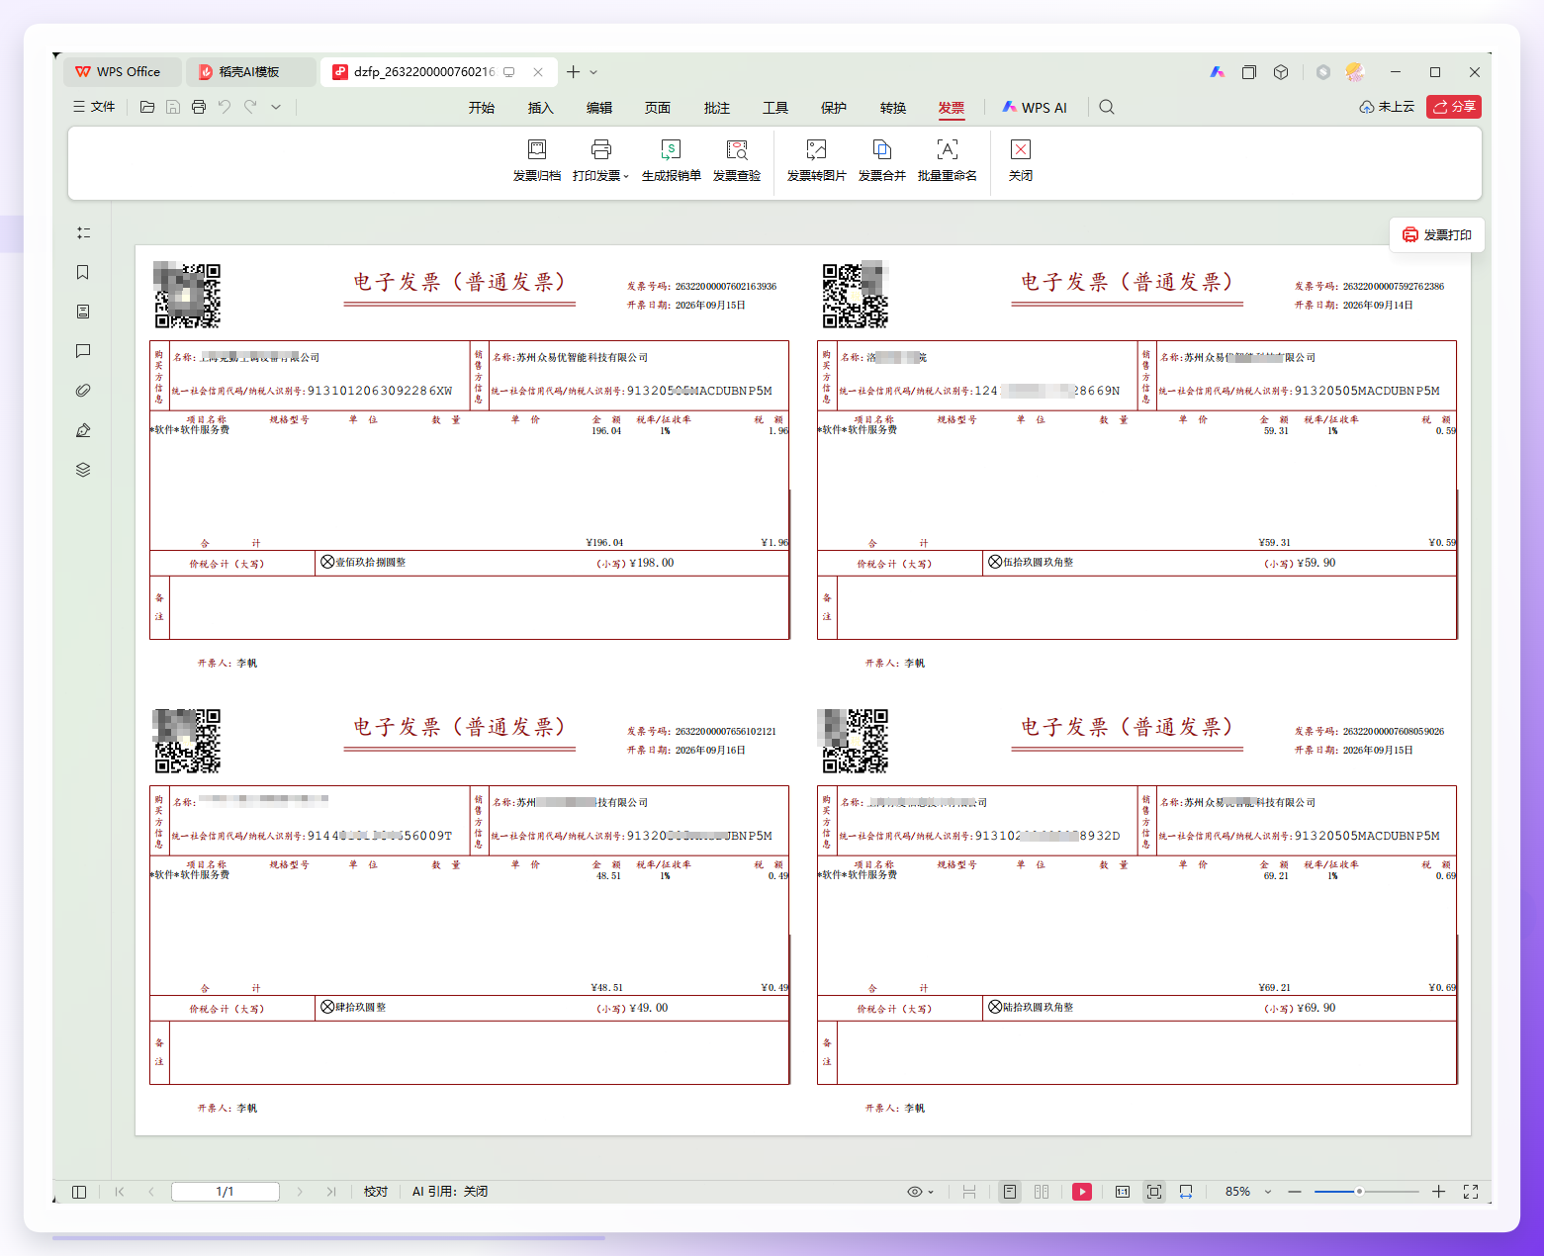Viewport: 1544px width, 1256px height.
Task: Go to the last page
Action: (331, 1192)
